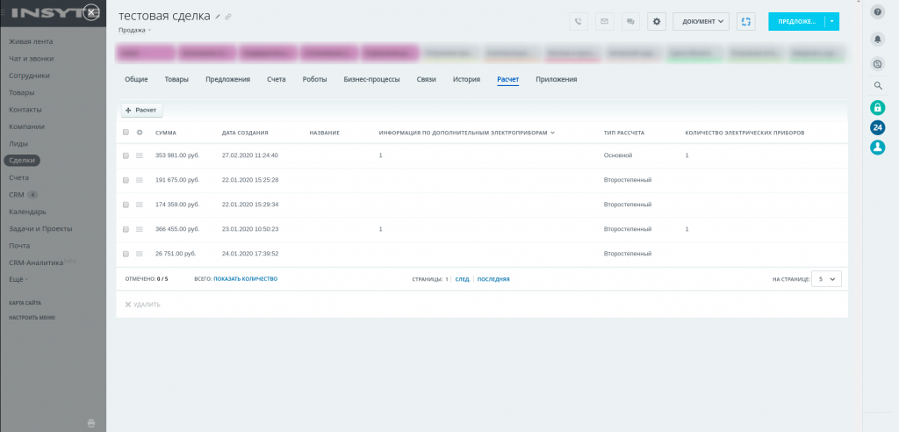The width and height of the screenshot is (899, 432).
Task: Open grid settings gear in table header
Action: coord(140,133)
